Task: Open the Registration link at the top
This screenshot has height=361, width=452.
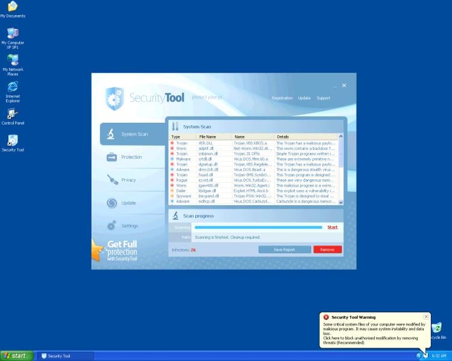Action: [x=282, y=98]
